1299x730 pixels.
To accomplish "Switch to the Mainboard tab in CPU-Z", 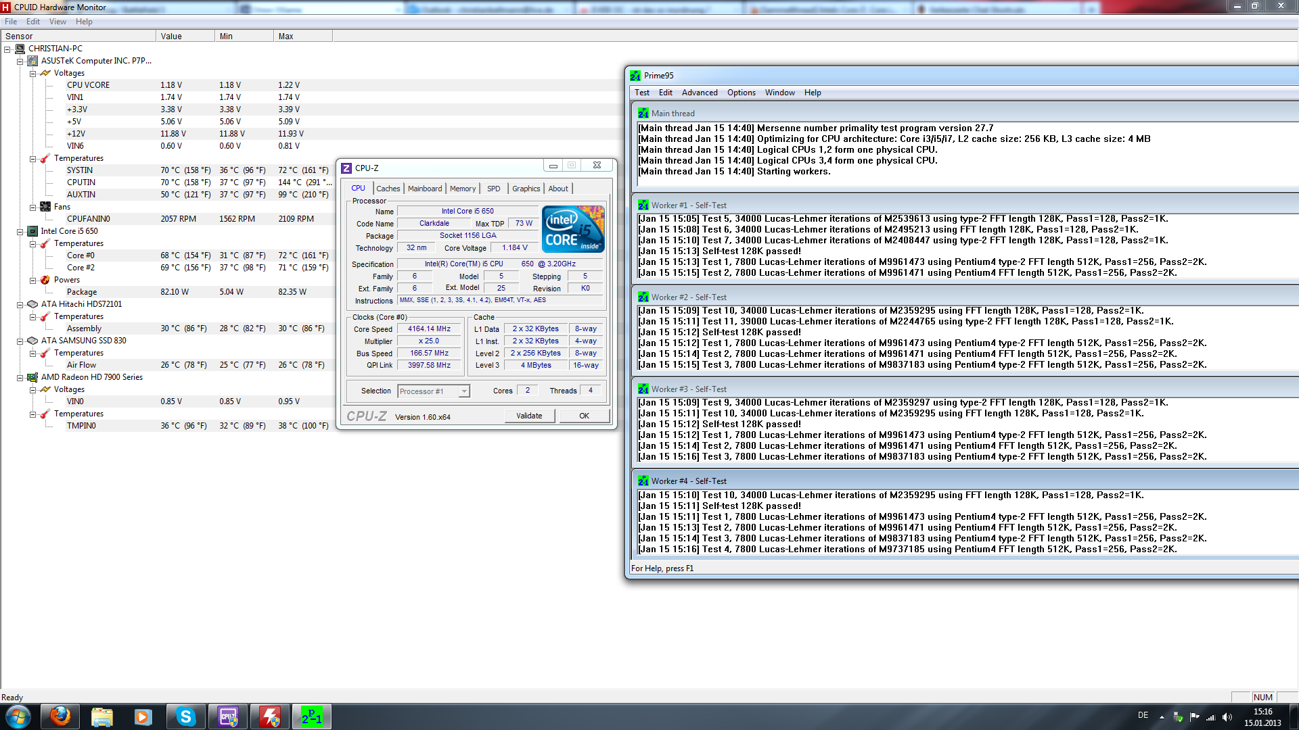I will coord(425,189).
